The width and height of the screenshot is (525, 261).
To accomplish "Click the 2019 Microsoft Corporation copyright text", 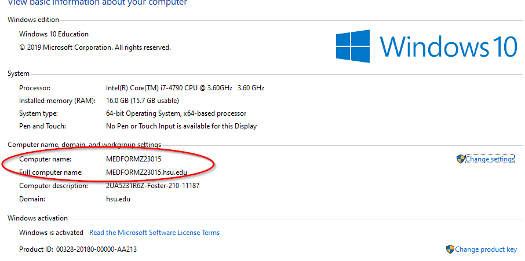I will coord(95,47).
